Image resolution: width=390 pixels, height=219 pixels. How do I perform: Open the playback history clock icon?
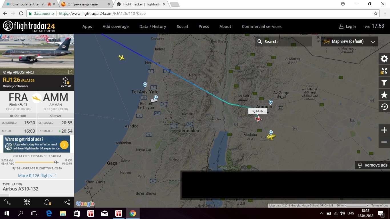pos(384,107)
